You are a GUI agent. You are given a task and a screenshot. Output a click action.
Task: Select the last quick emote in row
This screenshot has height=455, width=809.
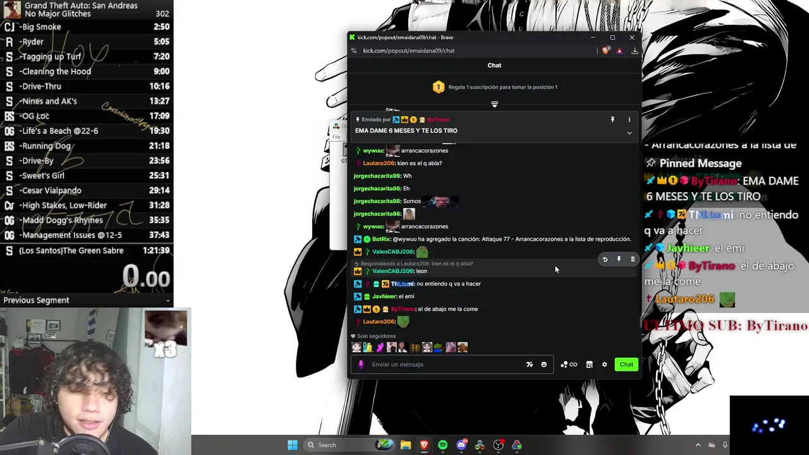pos(463,347)
